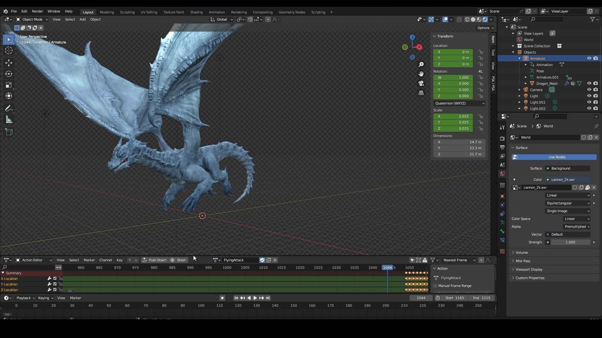The height and width of the screenshot is (338, 602).
Task: Select the Transform tool
Action: 9,96
